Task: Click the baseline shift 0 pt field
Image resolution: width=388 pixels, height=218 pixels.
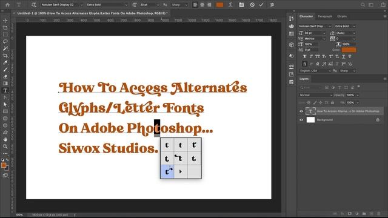Action: pyautogui.click(x=311, y=50)
